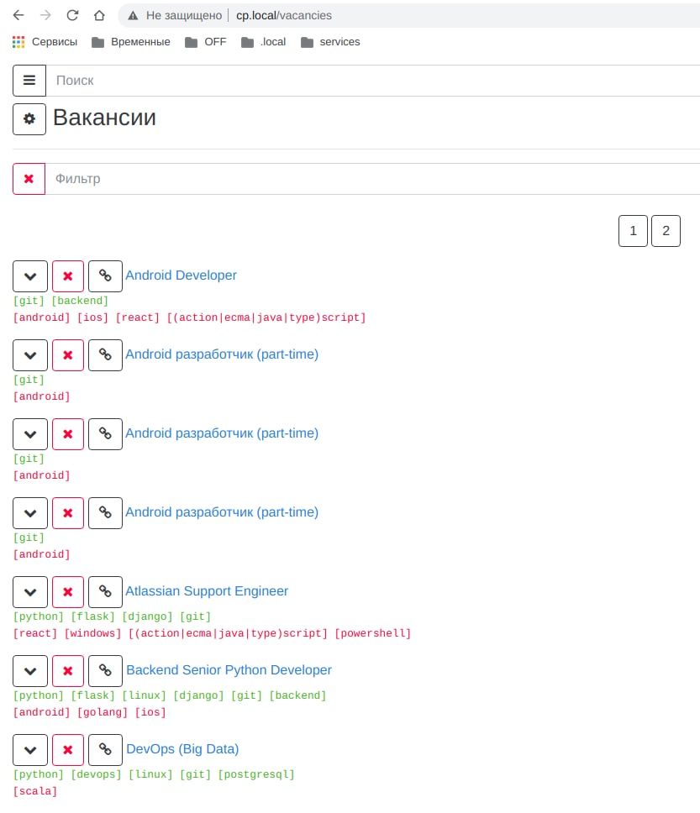Open the hamburger menu next to Поиск

(29, 81)
